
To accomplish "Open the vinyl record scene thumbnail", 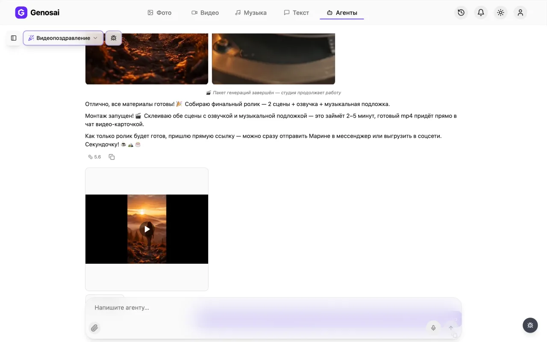I will coord(273,59).
